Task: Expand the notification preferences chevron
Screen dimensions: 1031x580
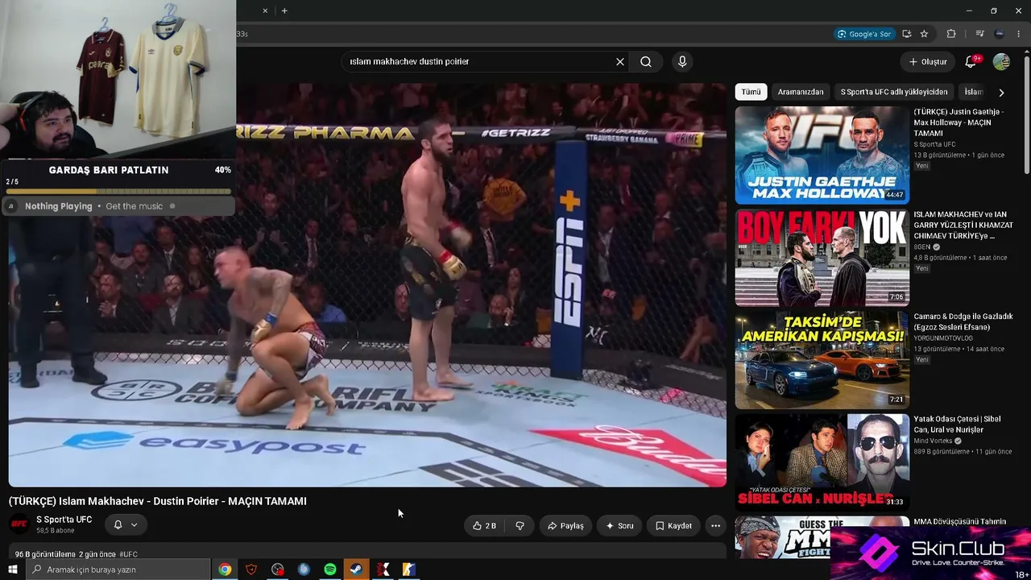Action: click(x=134, y=524)
